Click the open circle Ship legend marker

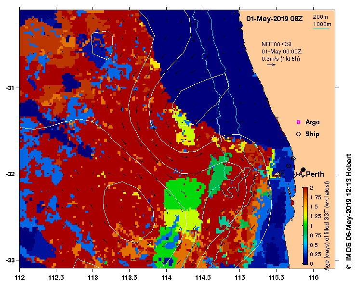tap(298, 134)
